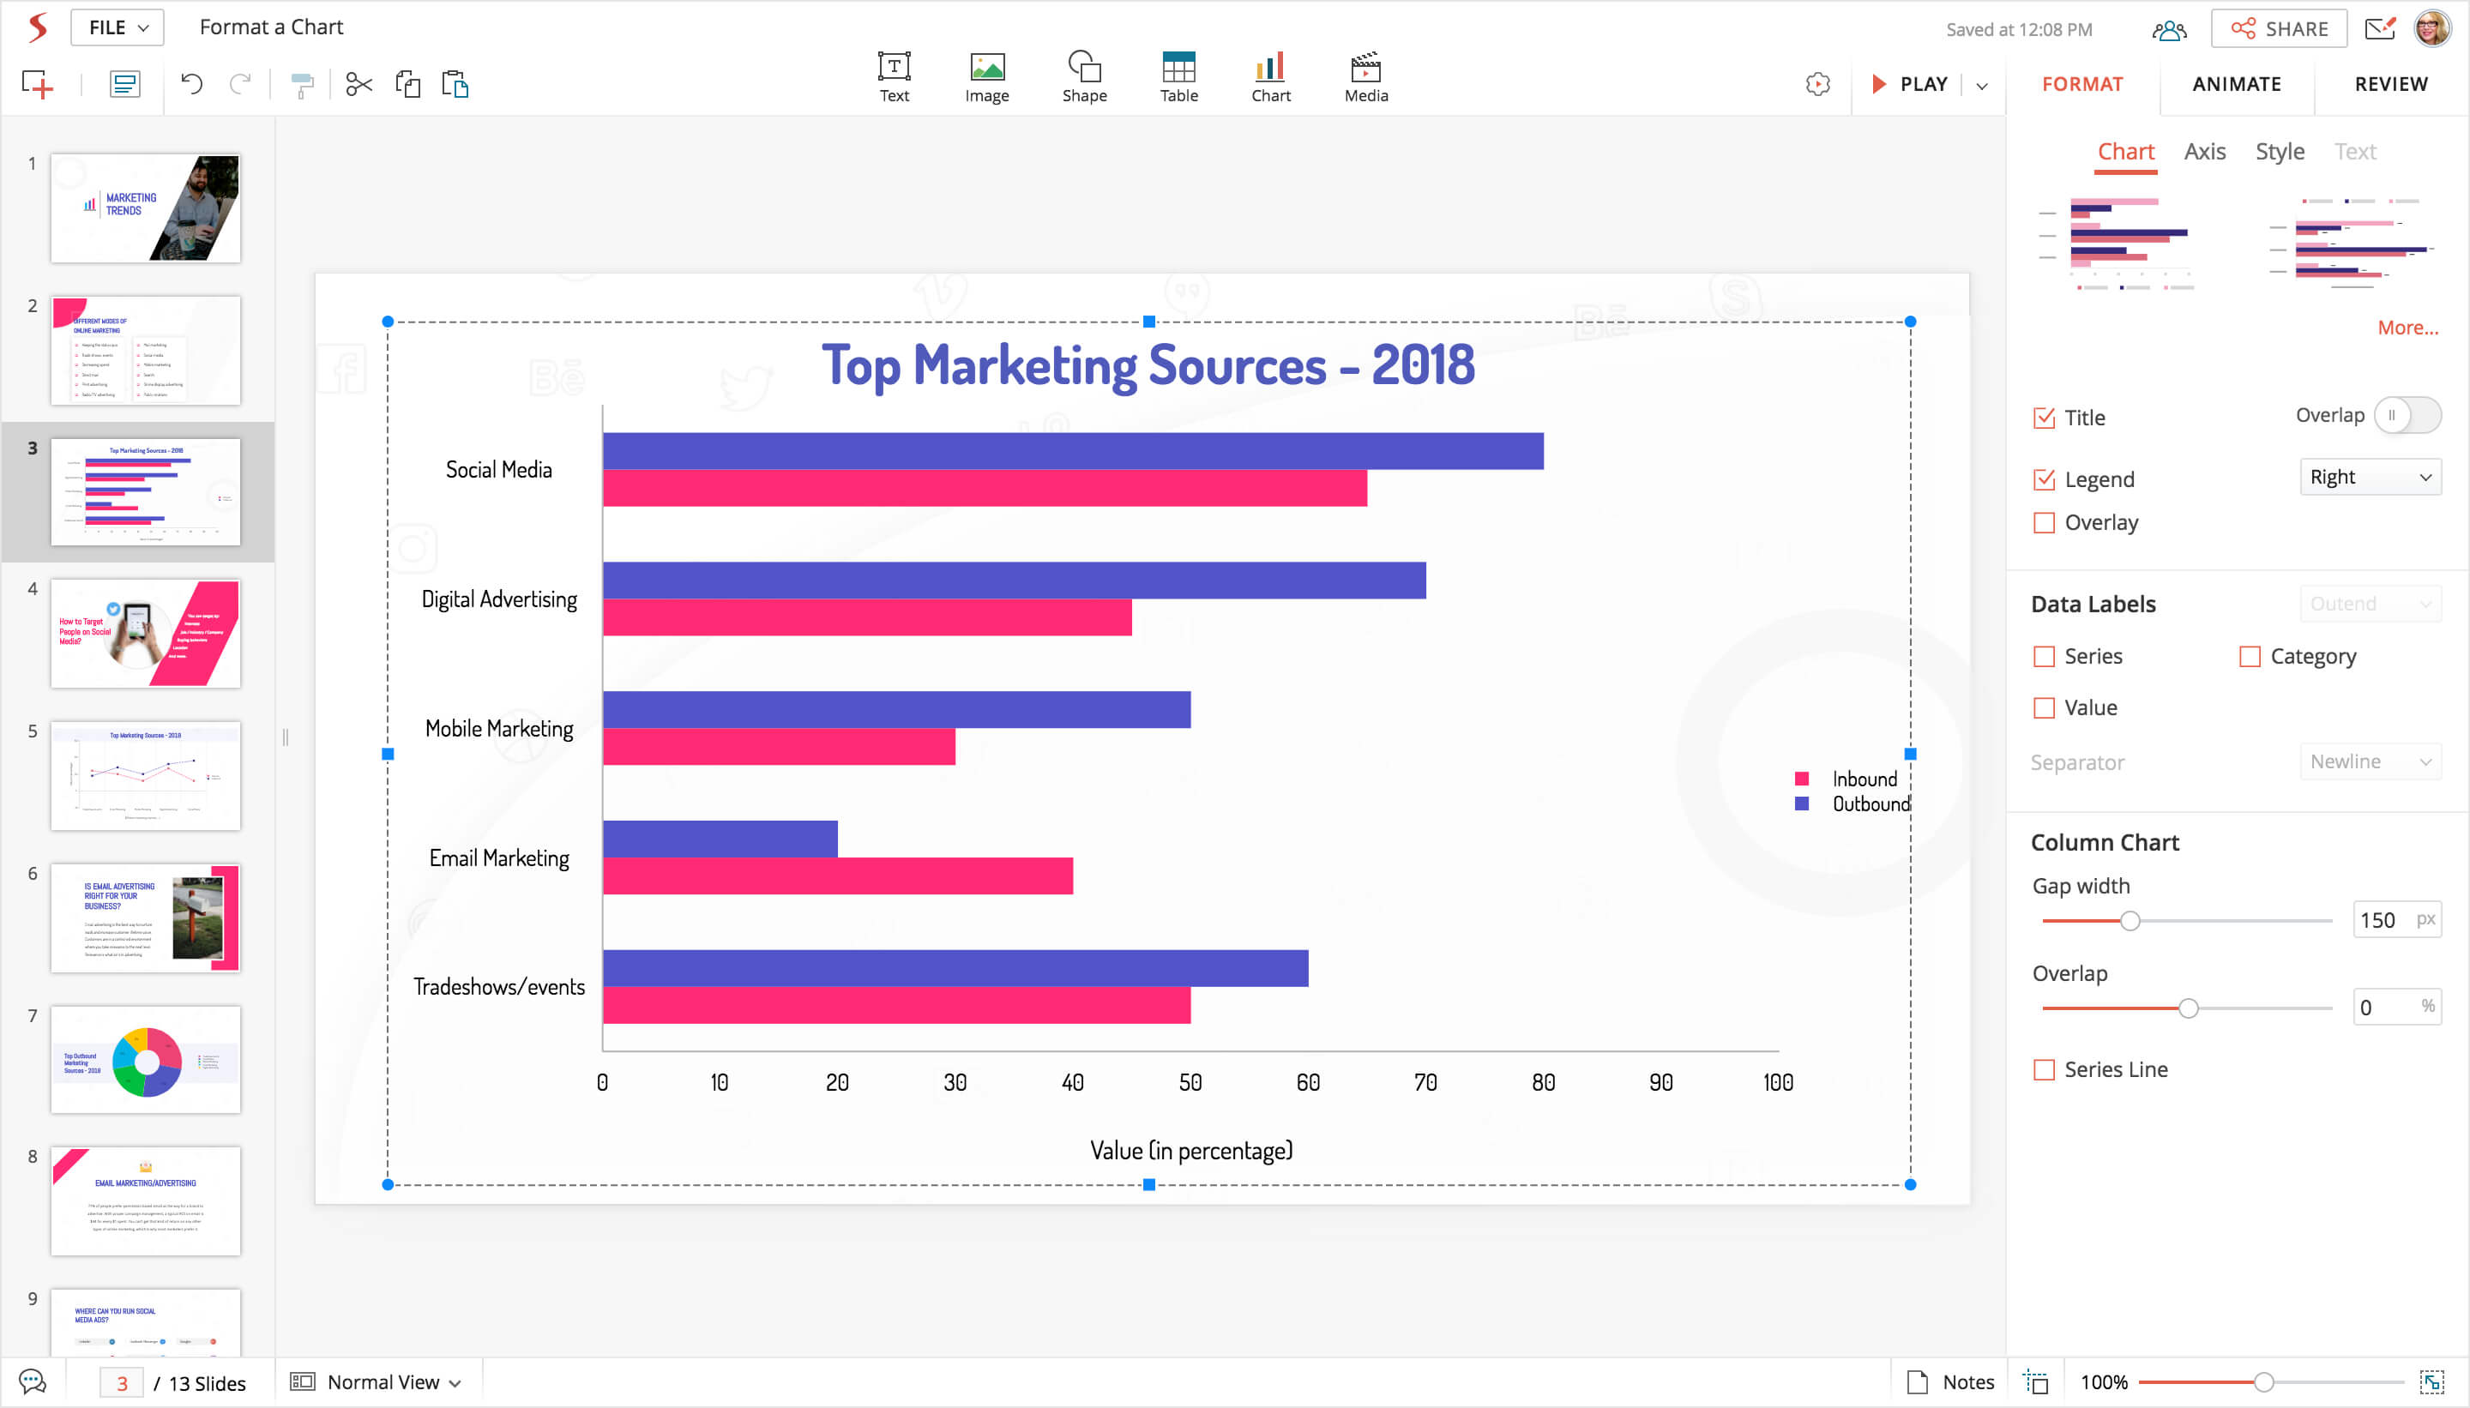Viewport: 2470px width, 1408px height.
Task: Toggle the title Overlap switch
Action: (2407, 416)
